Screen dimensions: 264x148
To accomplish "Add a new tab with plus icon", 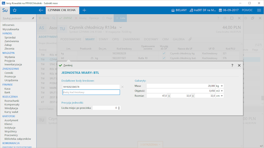I will click(84, 10).
